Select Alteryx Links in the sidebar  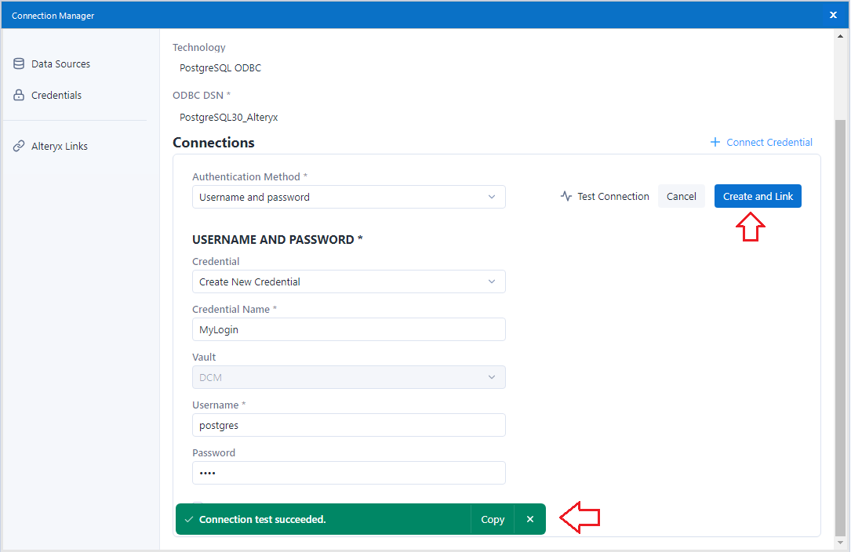(x=60, y=146)
